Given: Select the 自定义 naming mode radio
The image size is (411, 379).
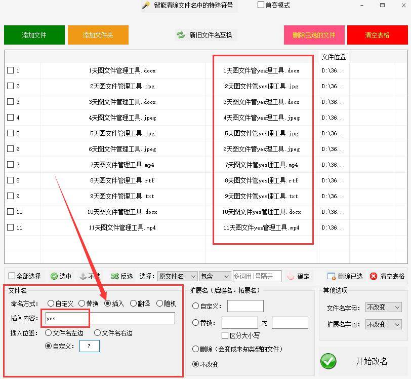Looking at the screenshot, I should (x=51, y=304).
